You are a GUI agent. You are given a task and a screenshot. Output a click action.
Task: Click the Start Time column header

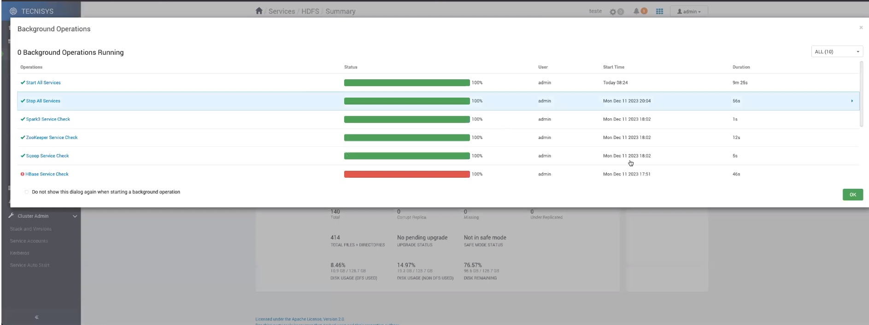point(614,67)
